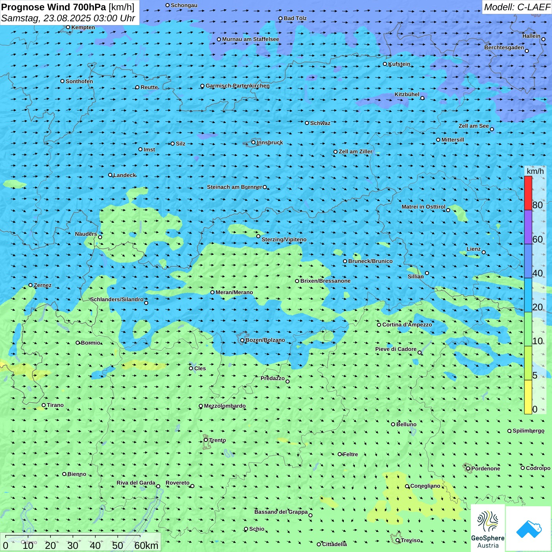Viewport: 552px width, 552px height.
Task: Click the Pordenone city marker
Action: [468, 468]
